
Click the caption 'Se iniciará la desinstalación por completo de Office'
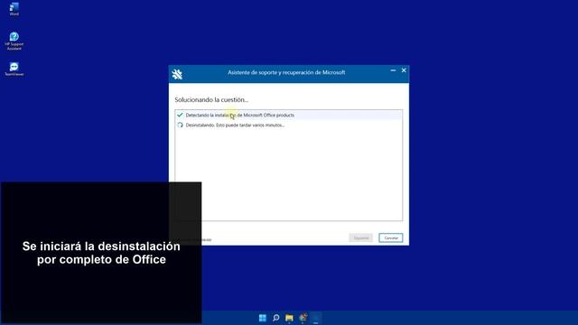pyautogui.click(x=101, y=253)
